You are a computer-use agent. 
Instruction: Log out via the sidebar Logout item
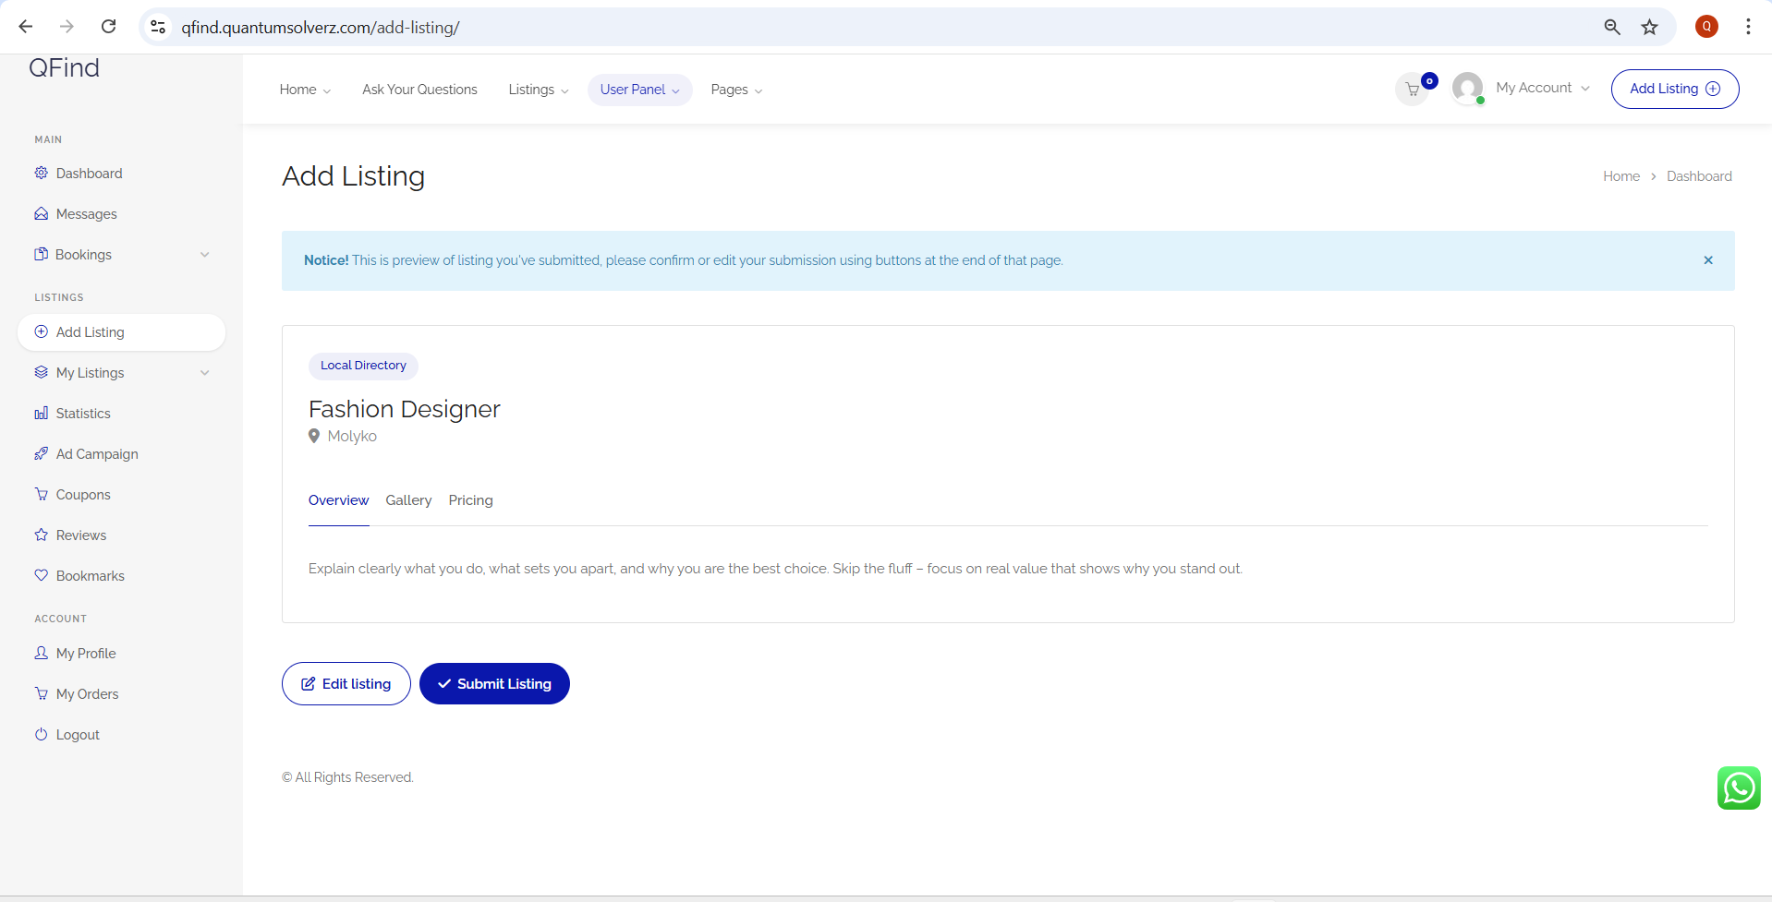pos(77,735)
